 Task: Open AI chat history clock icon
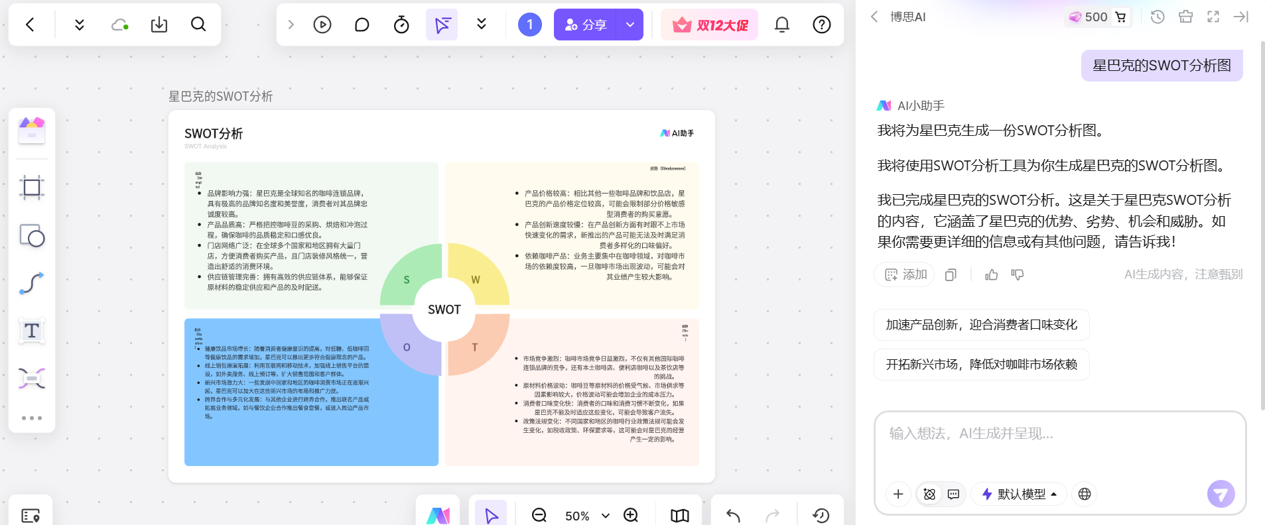click(1158, 17)
